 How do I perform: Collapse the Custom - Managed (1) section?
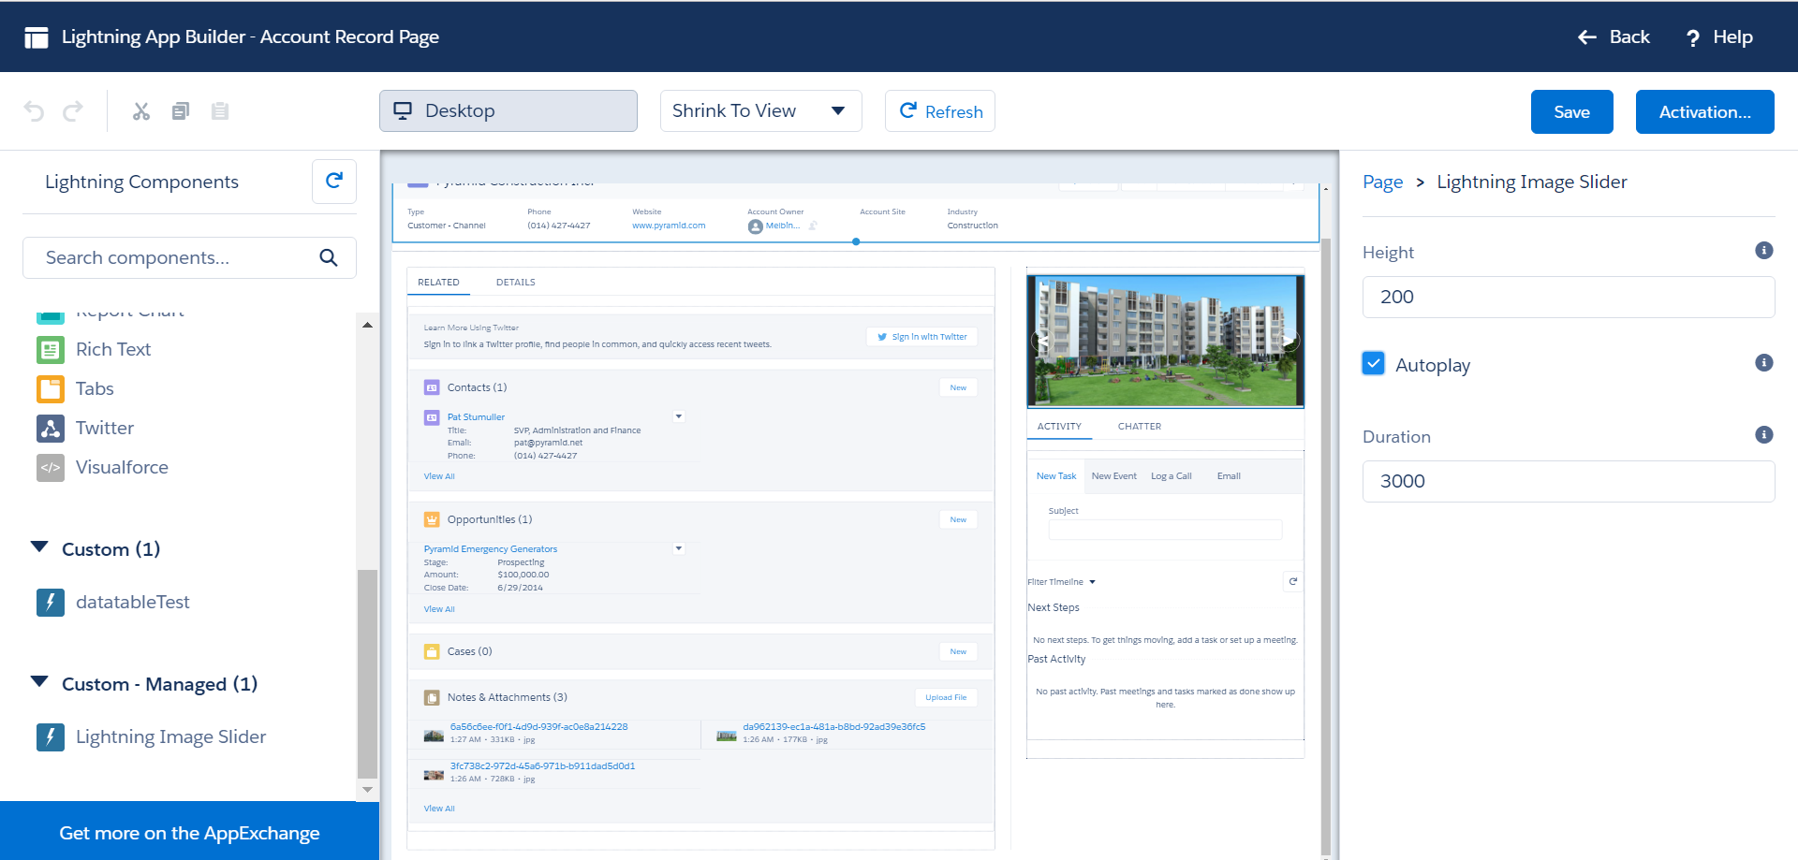click(39, 682)
